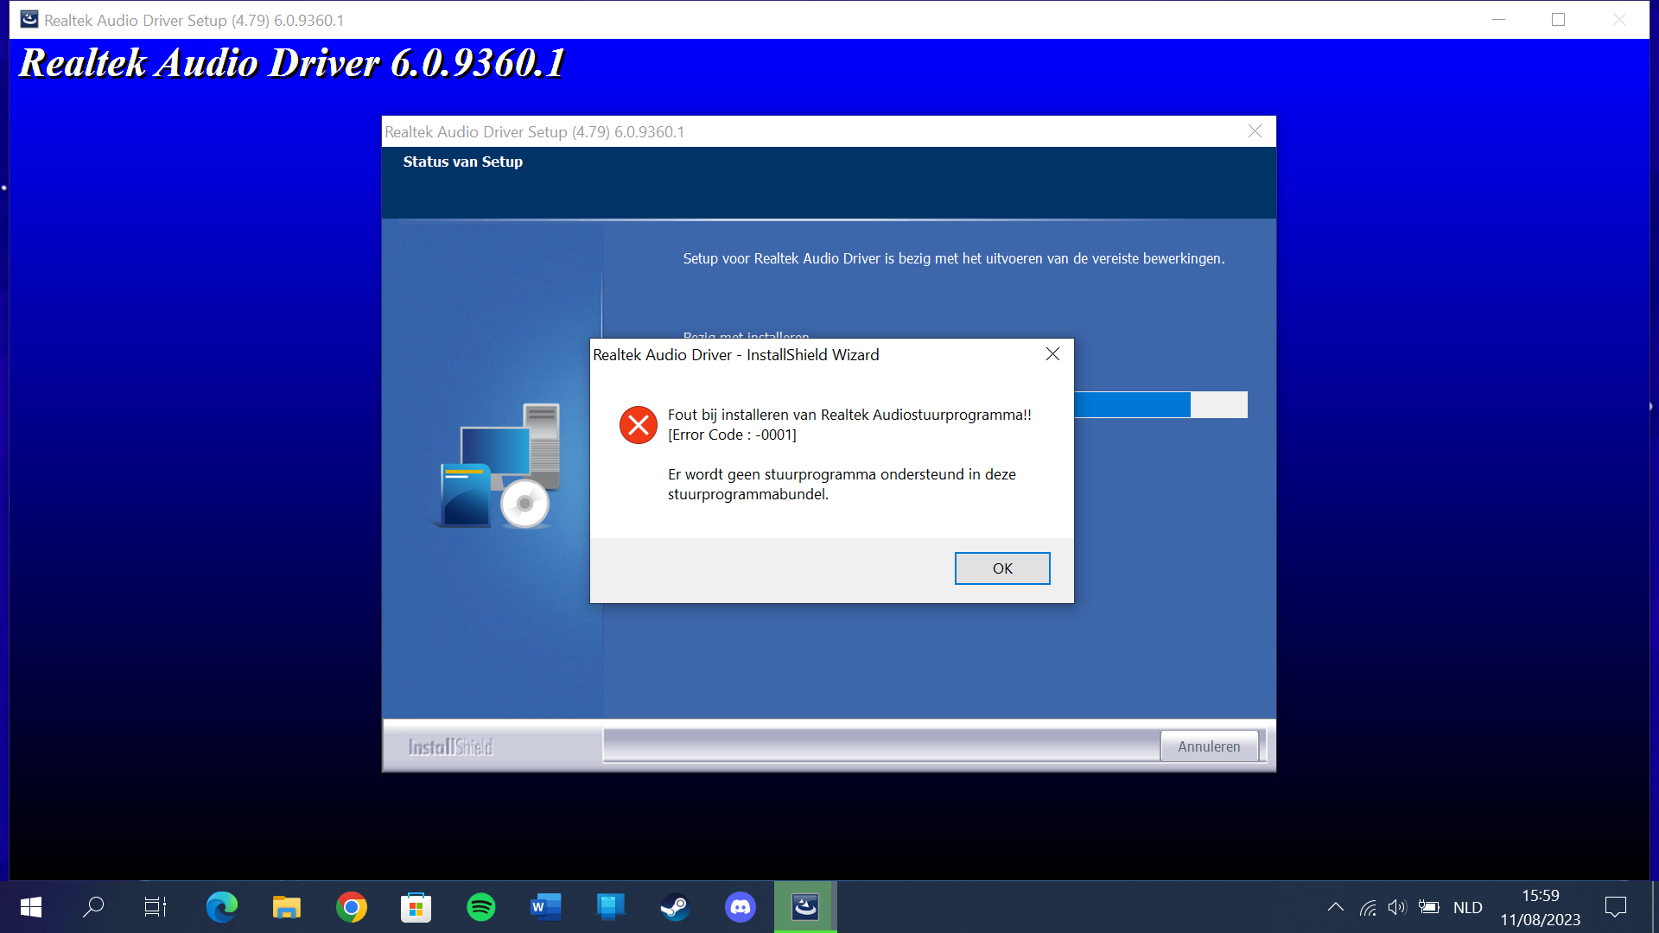The width and height of the screenshot is (1659, 933).
Task: Close the Status van Setup window
Action: pos(1255,131)
